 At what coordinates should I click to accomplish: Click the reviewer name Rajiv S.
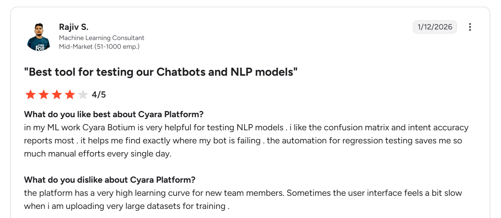coord(74,27)
